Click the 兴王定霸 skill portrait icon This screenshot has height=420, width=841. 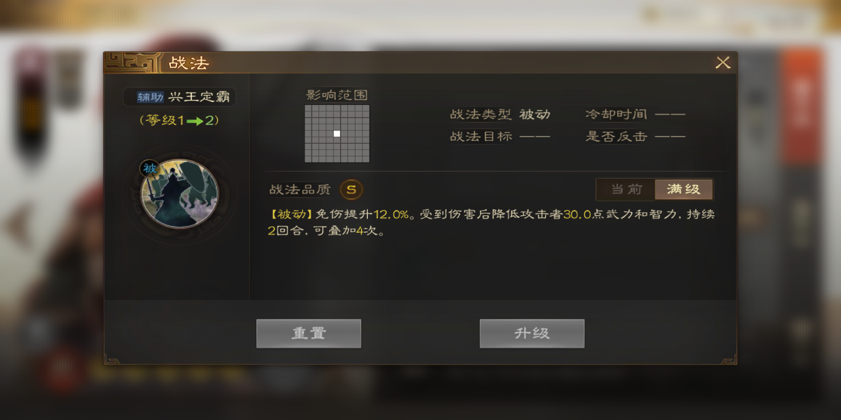(x=179, y=193)
